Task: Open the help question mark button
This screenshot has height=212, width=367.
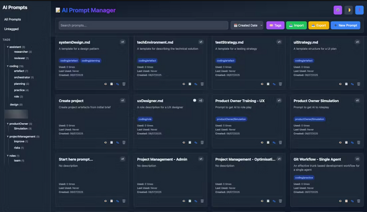Action: point(360,10)
